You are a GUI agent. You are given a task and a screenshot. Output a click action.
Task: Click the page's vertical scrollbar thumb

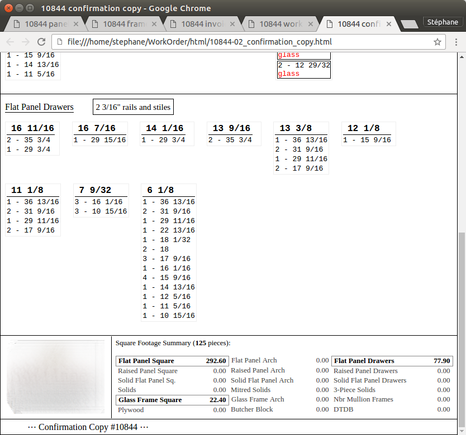(x=462, y=329)
